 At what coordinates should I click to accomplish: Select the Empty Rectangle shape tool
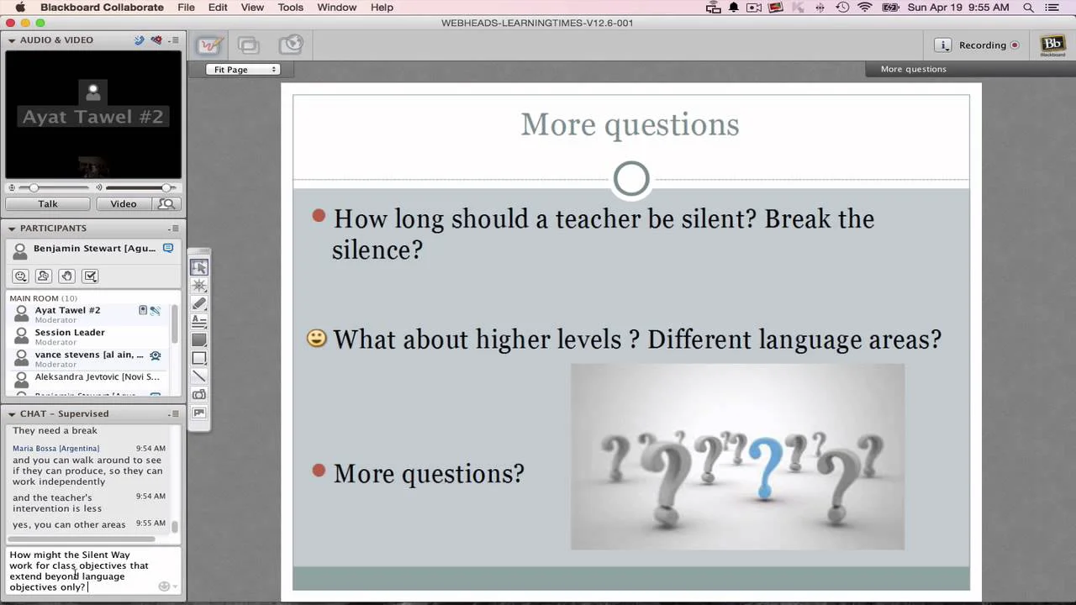tap(199, 359)
